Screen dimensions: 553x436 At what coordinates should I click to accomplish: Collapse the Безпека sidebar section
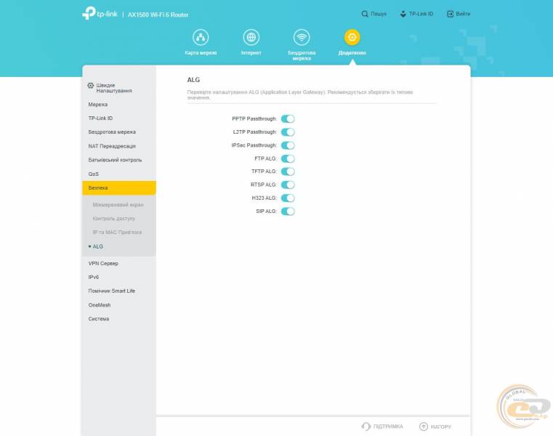coord(119,187)
